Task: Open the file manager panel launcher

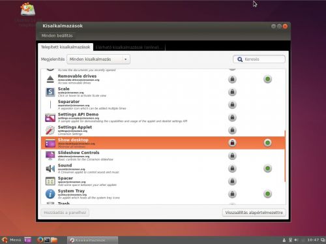Action: pos(54,240)
